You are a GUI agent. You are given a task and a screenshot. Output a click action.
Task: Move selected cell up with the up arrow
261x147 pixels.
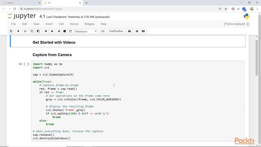click(46, 31)
